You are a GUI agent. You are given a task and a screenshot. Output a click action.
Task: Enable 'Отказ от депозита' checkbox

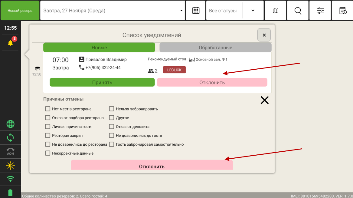click(112, 127)
